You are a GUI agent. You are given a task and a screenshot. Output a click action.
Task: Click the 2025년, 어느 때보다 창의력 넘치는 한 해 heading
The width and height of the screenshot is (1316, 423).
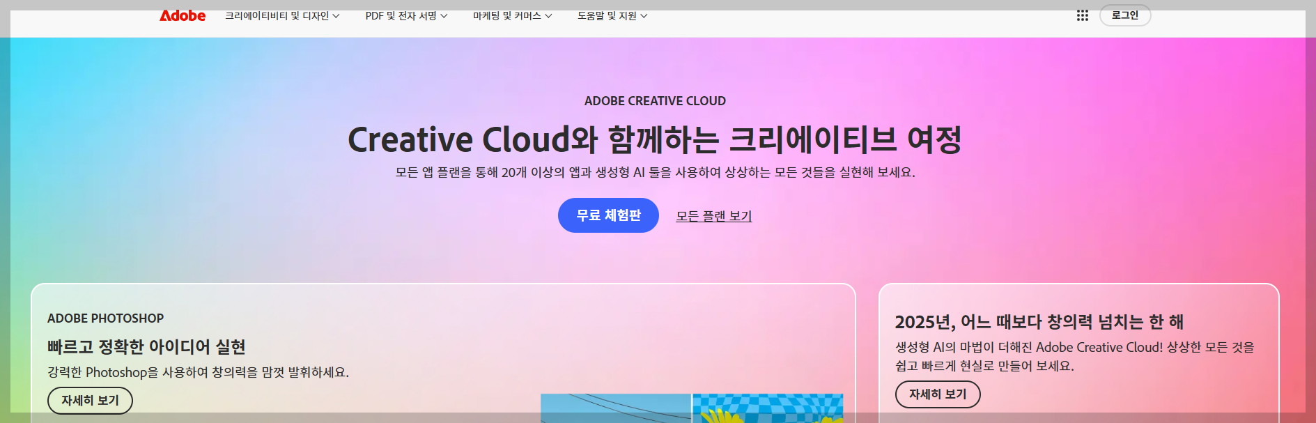click(x=1039, y=322)
